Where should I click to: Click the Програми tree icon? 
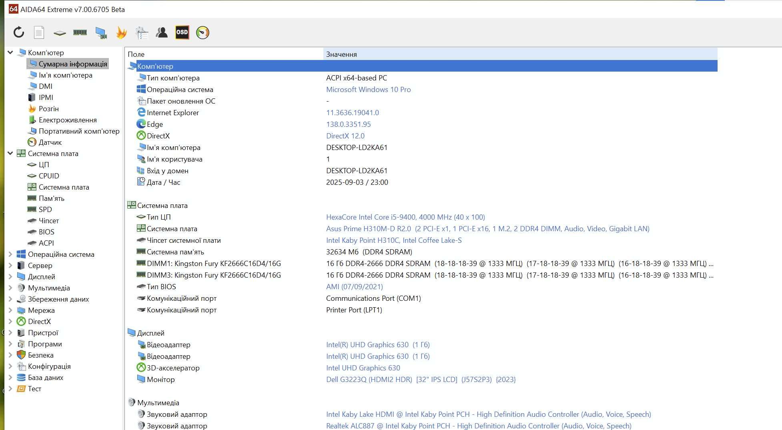pos(21,344)
